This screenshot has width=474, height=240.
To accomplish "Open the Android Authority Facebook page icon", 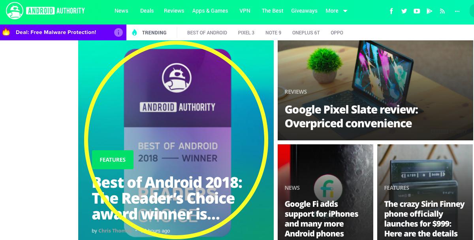I will 391,11.
